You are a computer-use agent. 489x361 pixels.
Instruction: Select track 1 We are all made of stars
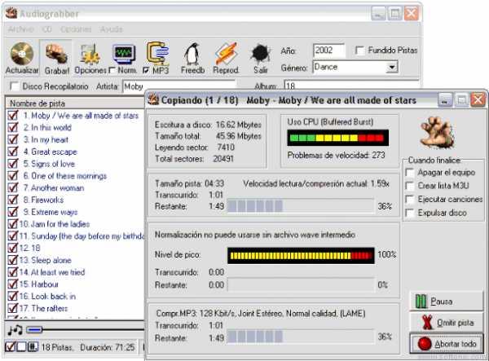(81, 116)
